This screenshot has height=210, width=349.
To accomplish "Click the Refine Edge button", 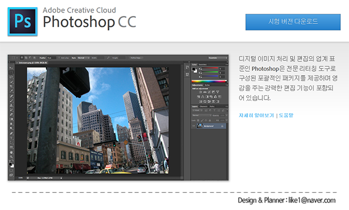I will point(136,58).
